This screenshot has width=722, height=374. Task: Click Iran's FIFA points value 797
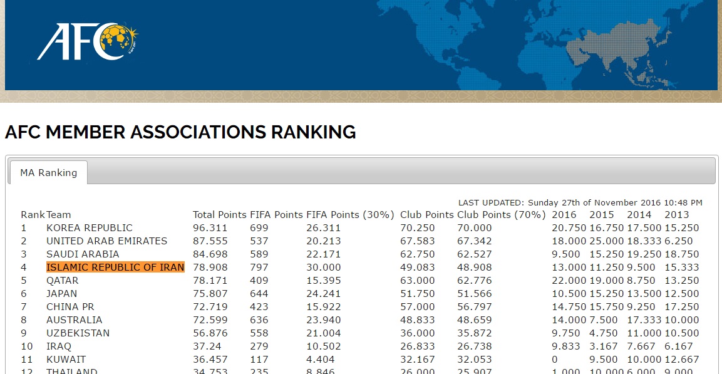coord(259,267)
